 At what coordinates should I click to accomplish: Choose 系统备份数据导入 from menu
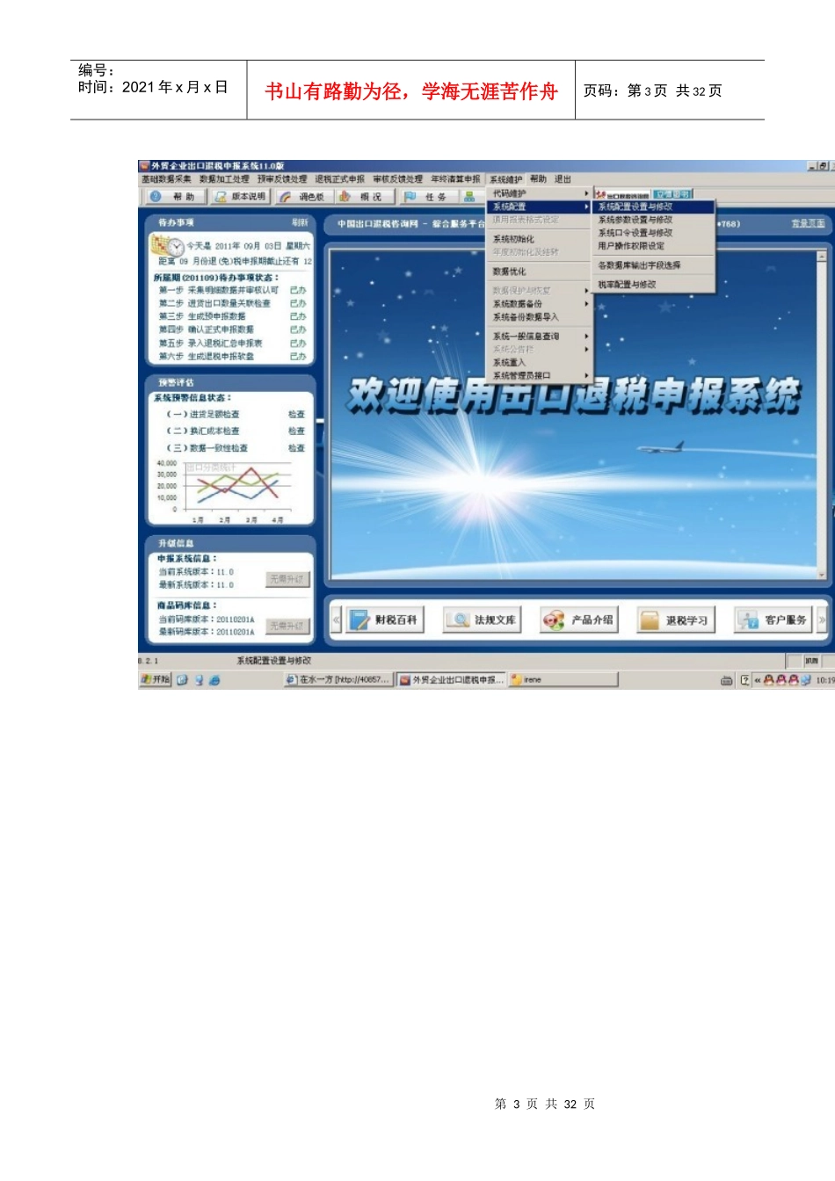tap(540, 317)
